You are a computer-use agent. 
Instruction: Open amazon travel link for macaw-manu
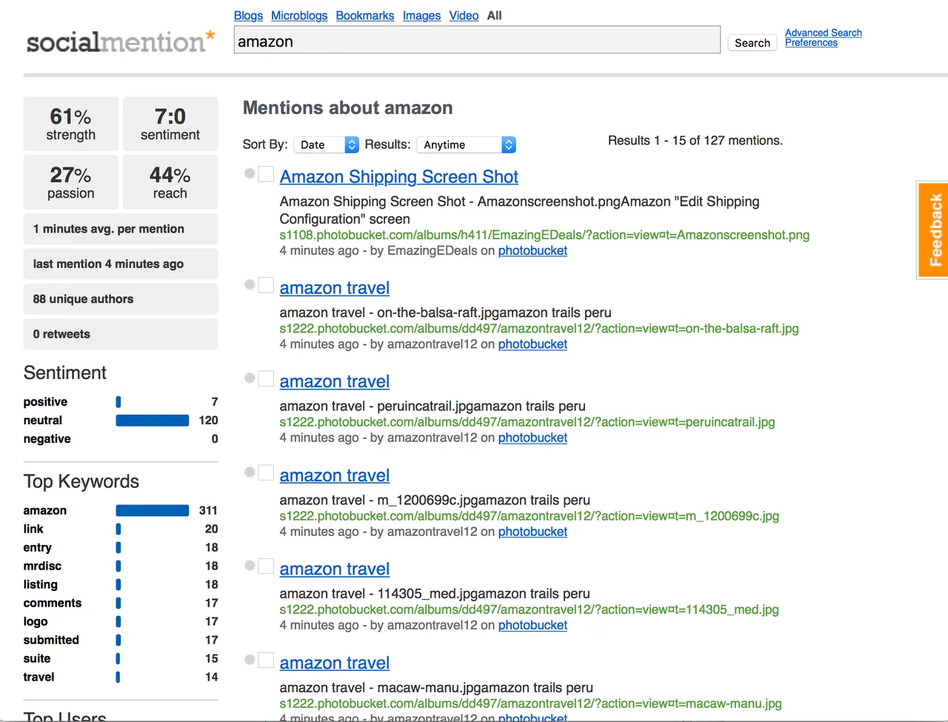click(334, 663)
